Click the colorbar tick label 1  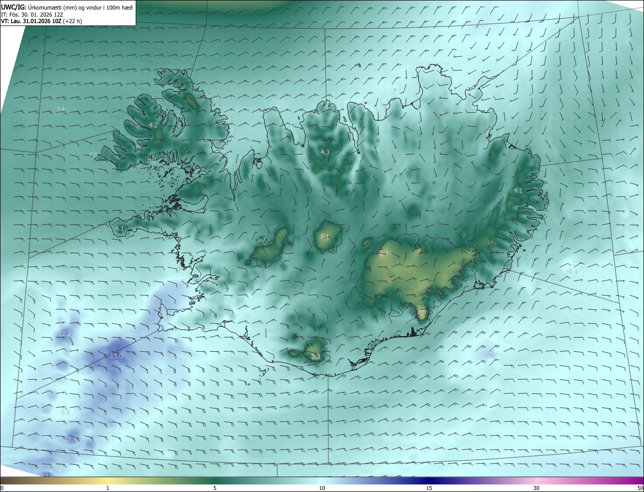tap(108, 488)
